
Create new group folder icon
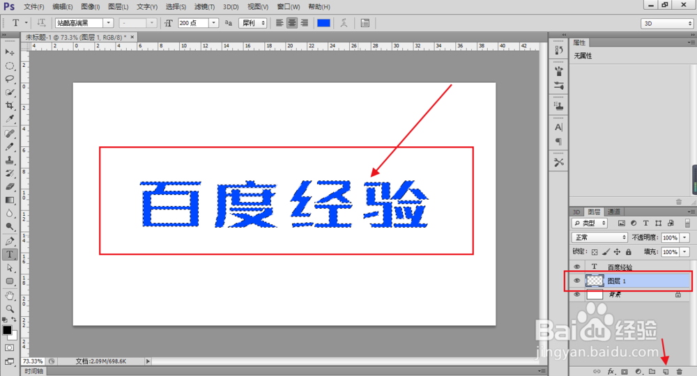(652, 372)
